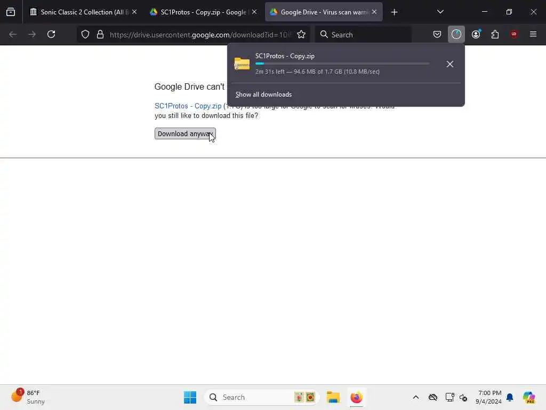Screen dimensions: 546x410
Task: Toggle the downloads panel toolbar button
Action: pos(456,34)
